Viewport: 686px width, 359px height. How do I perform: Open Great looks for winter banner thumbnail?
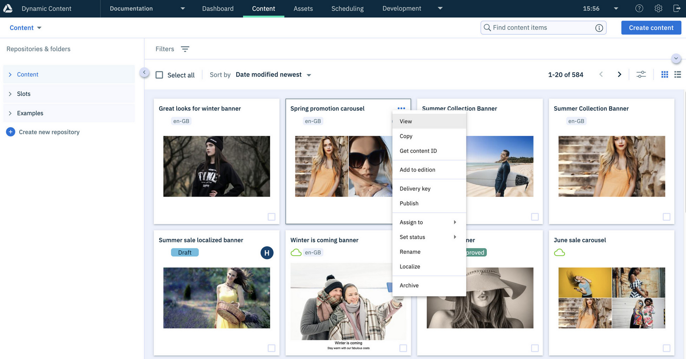(217, 166)
